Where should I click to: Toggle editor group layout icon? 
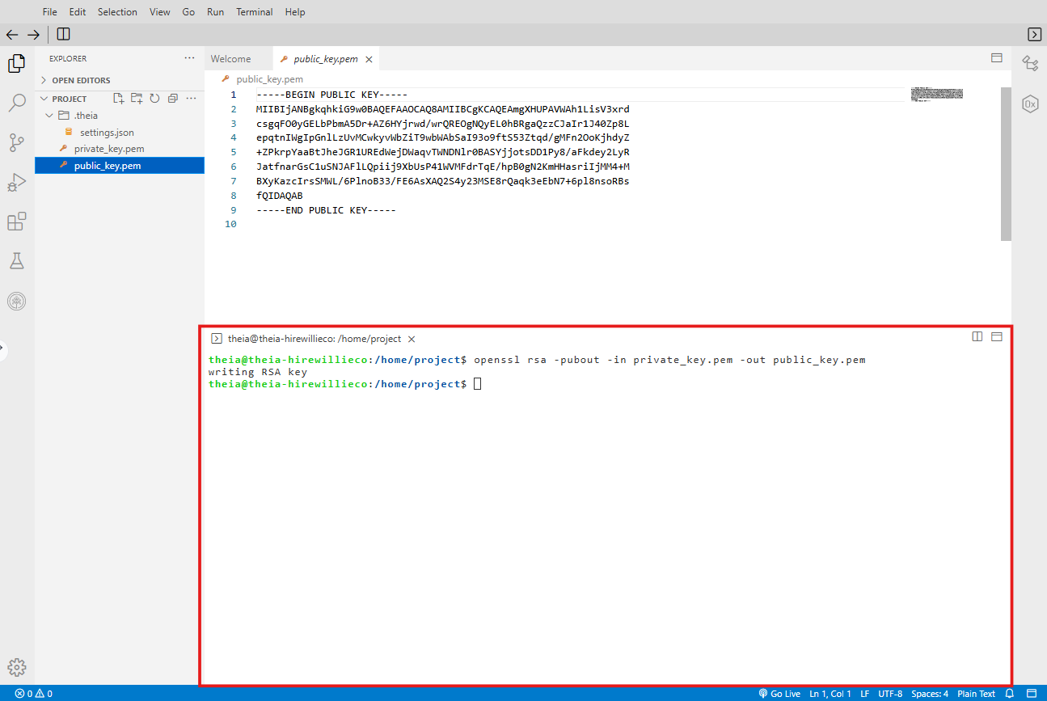[x=997, y=58]
